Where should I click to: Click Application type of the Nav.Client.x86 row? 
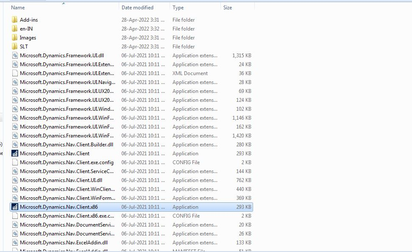click(x=185, y=207)
